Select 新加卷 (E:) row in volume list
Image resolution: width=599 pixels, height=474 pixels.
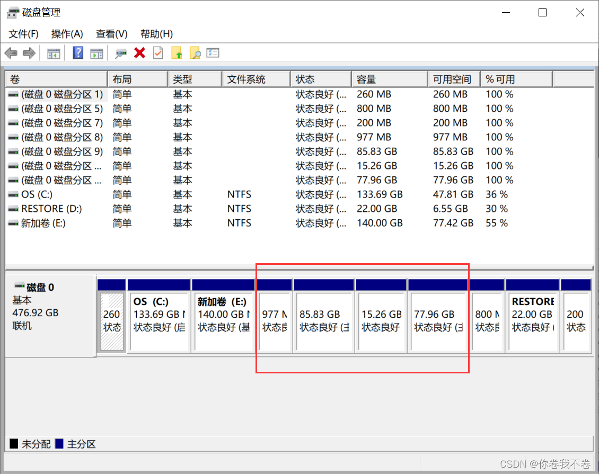click(42, 223)
